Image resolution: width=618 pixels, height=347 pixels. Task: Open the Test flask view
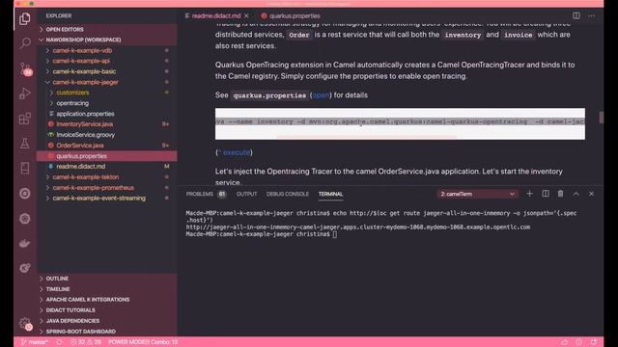pyautogui.click(x=25, y=144)
